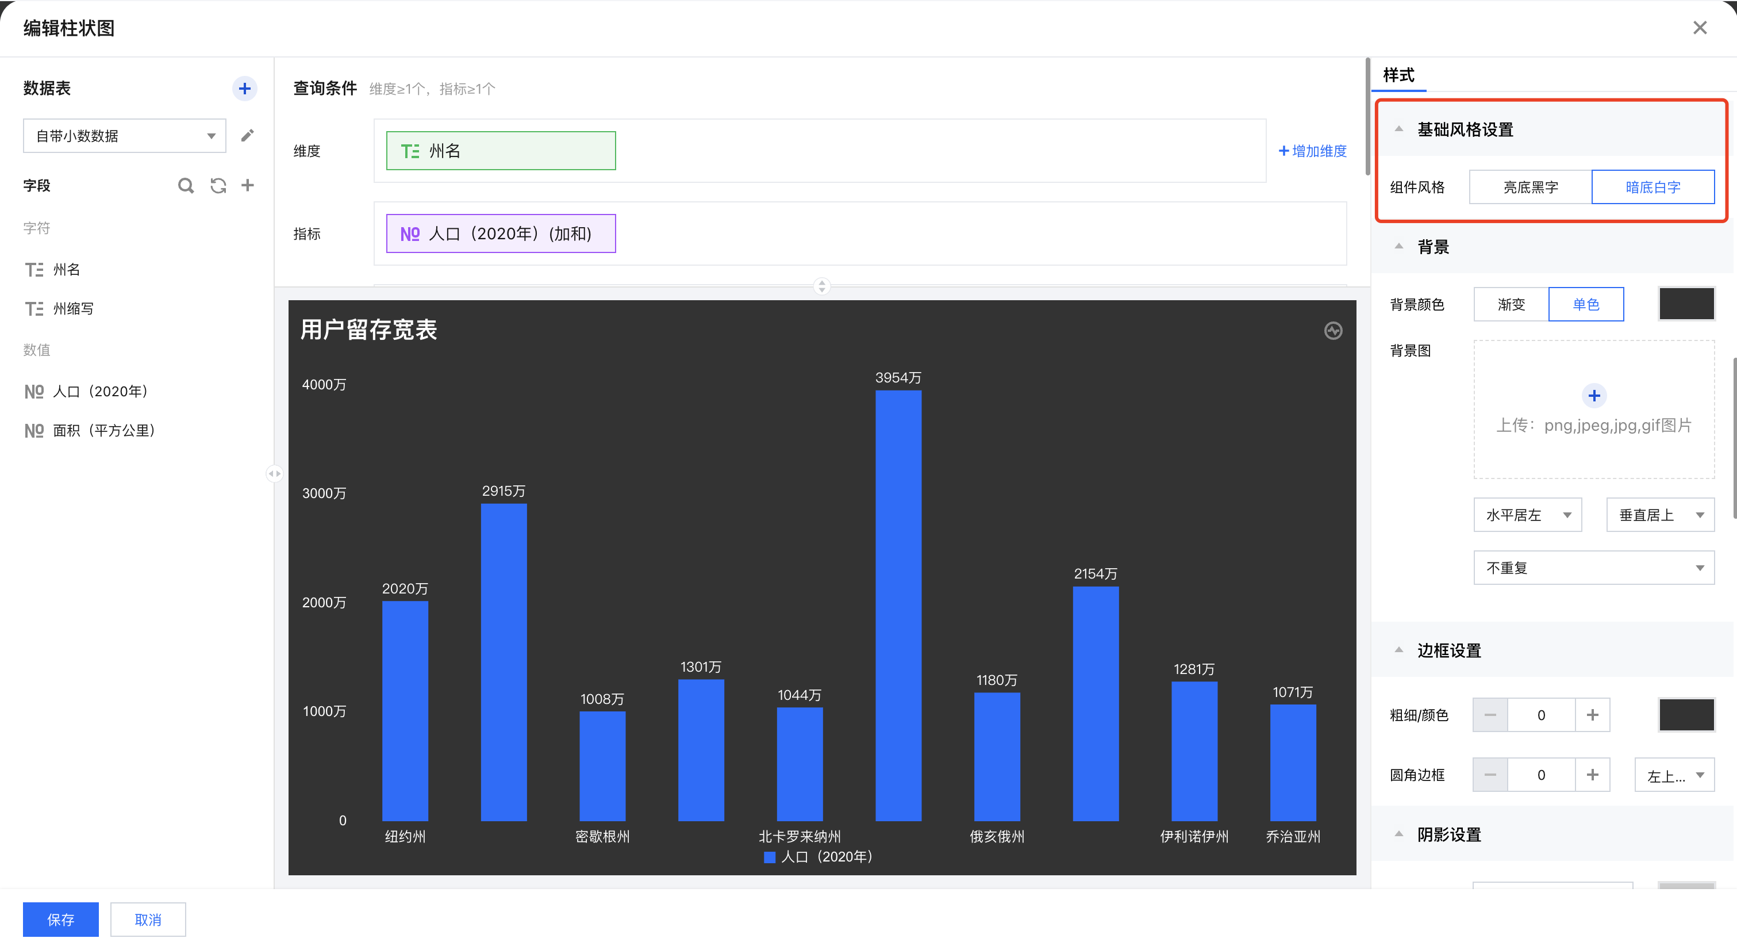
Task: Click the 保存 button
Action: pos(61,919)
